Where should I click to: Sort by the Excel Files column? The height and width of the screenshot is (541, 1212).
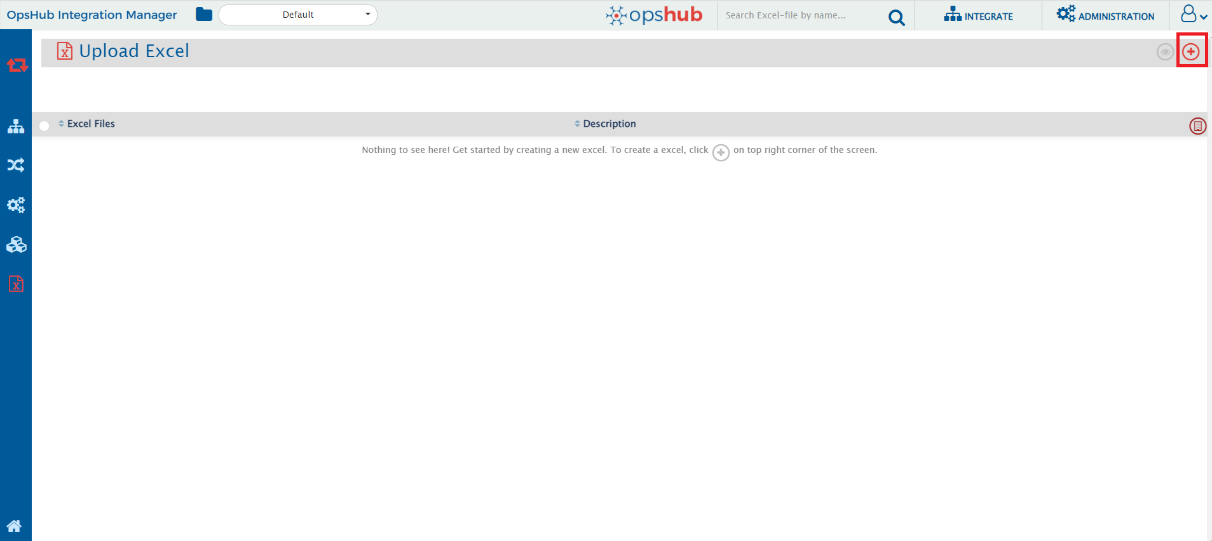(x=90, y=124)
